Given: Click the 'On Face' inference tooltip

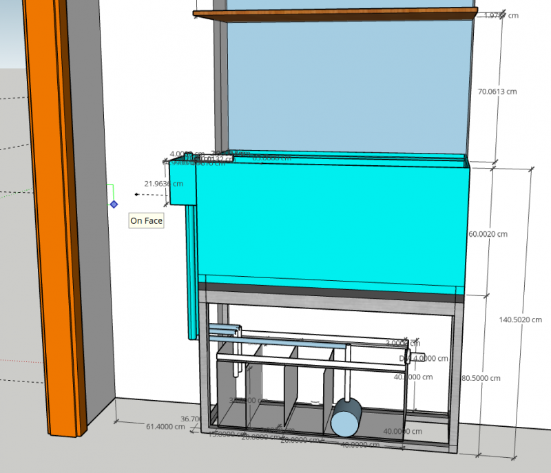Looking at the screenshot, I should pyautogui.click(x=146, y=220).
